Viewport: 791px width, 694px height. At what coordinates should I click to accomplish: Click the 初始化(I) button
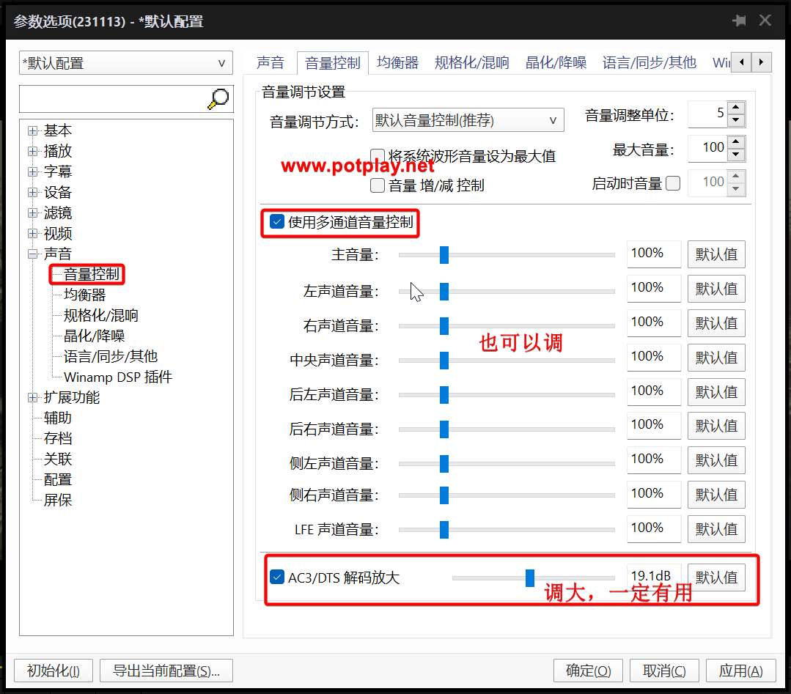[54, 671]
